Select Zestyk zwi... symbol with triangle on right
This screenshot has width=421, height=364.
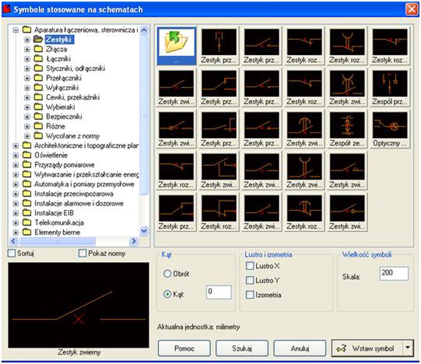(x=347, y=171)
